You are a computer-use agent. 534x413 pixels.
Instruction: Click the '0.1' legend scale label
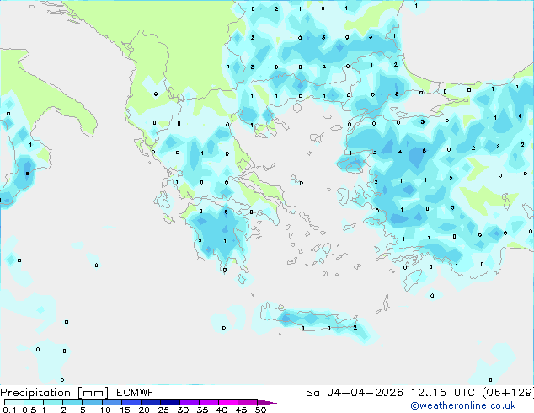pyautogui.click(x=9, y=410)
